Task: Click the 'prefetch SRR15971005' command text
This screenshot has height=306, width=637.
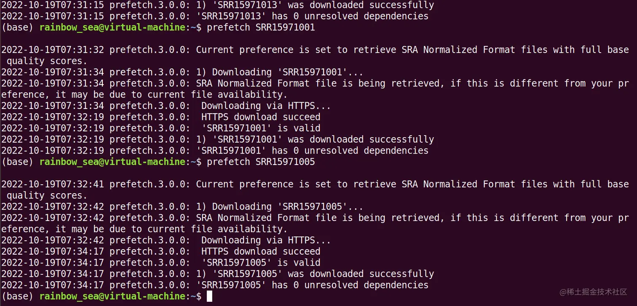Action: tap(261, 162)
